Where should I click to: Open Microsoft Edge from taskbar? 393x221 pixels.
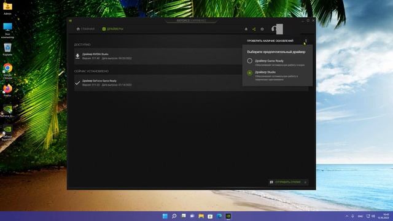point(219,216)
